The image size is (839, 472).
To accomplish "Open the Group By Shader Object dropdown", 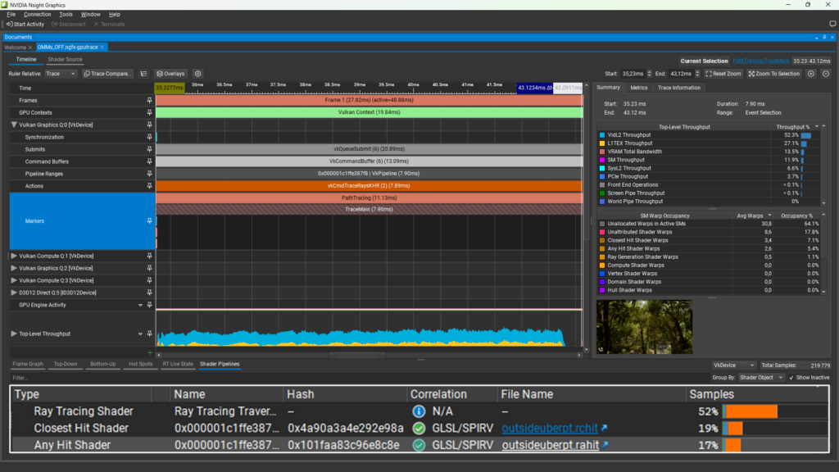I will coord(761,378).
